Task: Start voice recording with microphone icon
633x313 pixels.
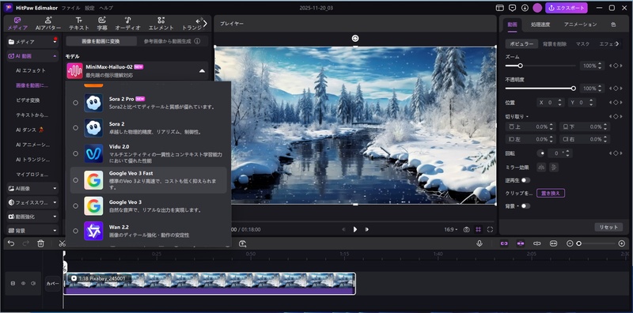Action: coord(479,243)
